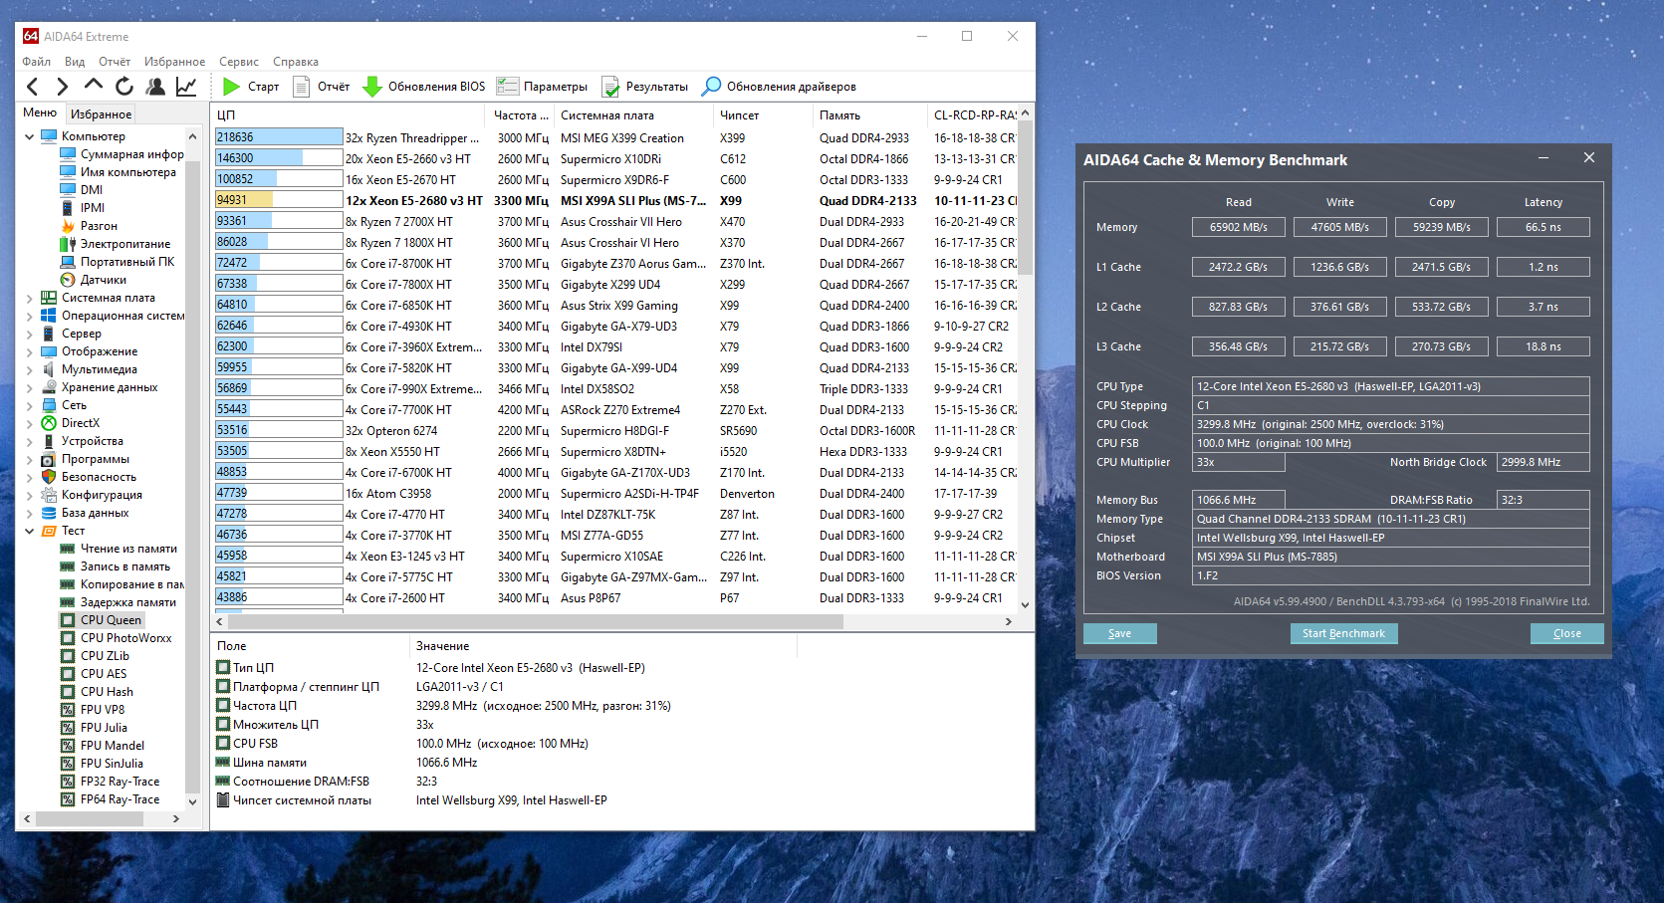Expand the Системная плата node
Image resolution: width=1664 pixels, height=903 pixels.
point(30,298)
